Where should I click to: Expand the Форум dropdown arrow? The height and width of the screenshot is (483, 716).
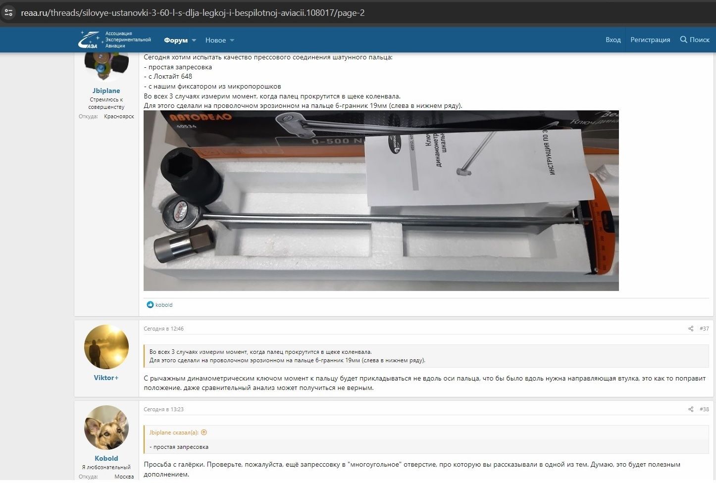tap(194, 41)
